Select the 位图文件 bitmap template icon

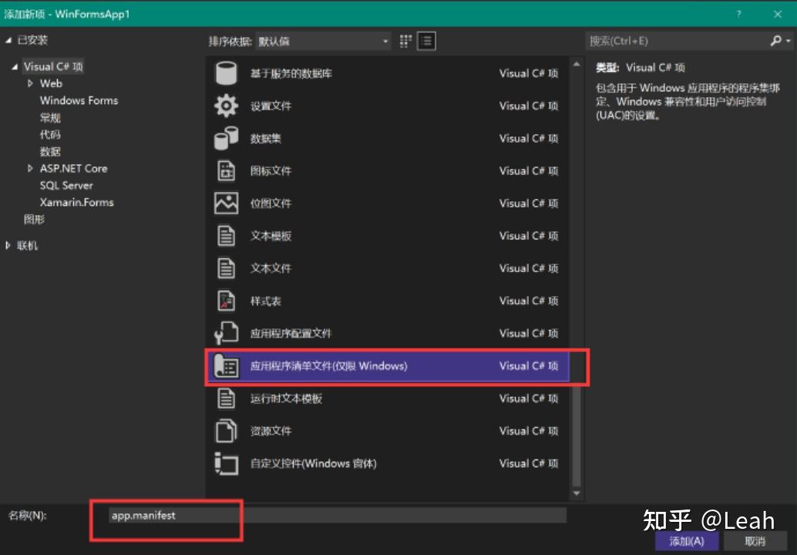tap(227, 203)
